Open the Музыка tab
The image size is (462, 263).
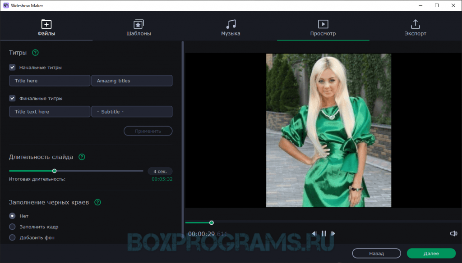click(x=231, y=27)
